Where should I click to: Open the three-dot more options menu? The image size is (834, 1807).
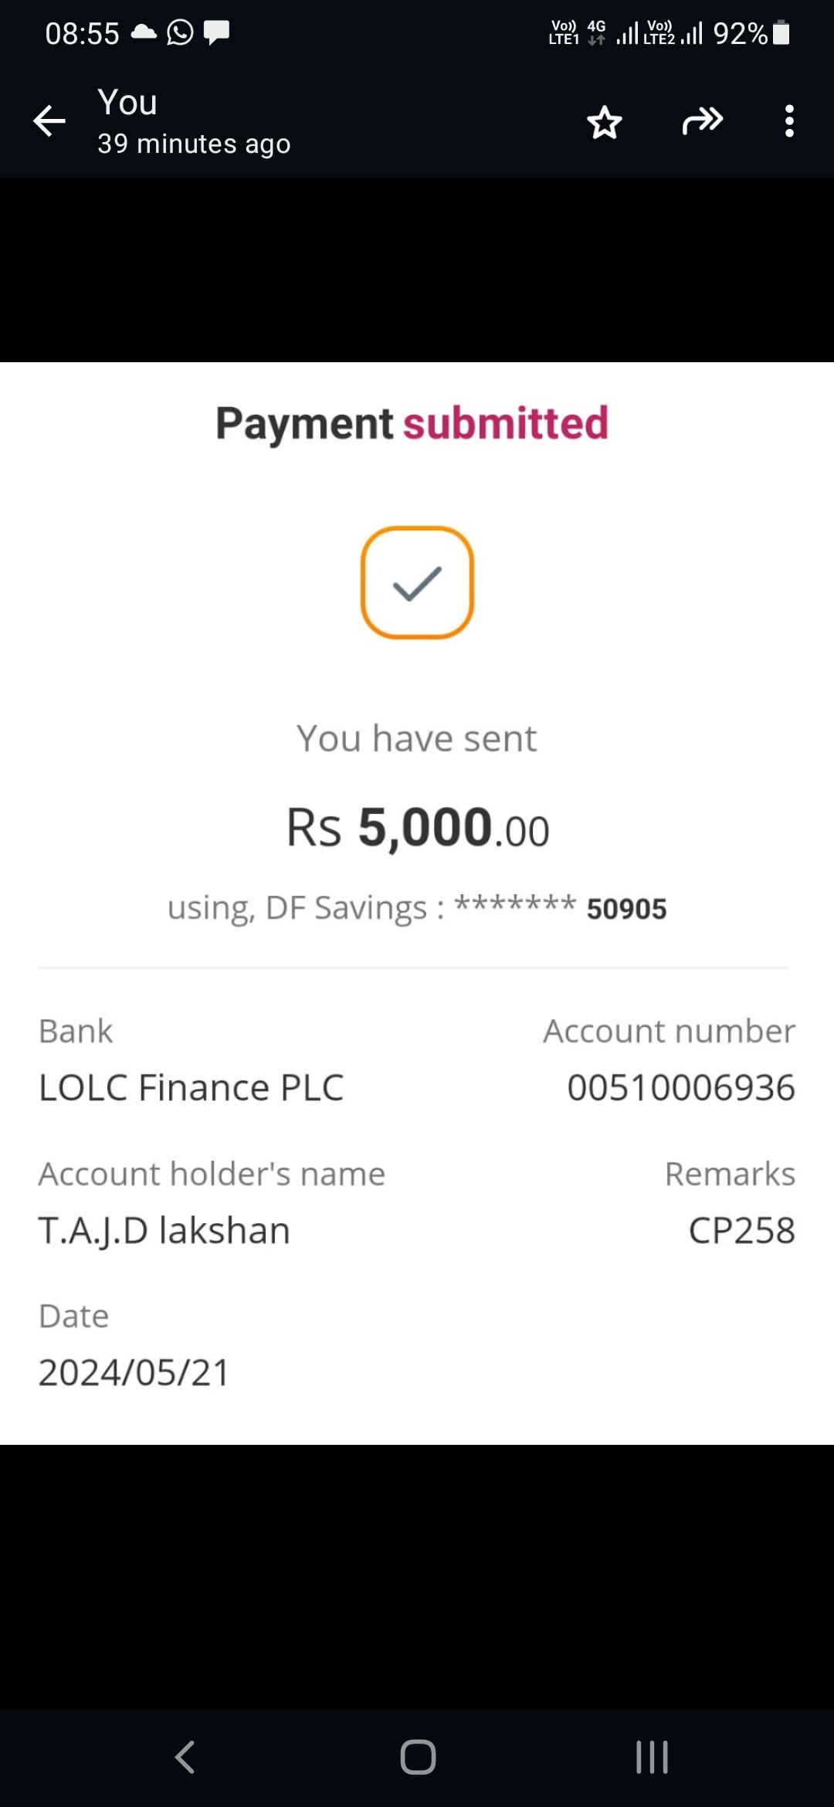click(x=788, y=121)
